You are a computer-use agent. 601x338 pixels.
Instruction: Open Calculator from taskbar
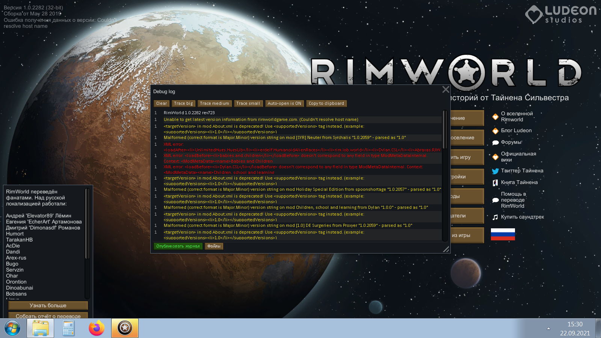click(68, 328)
